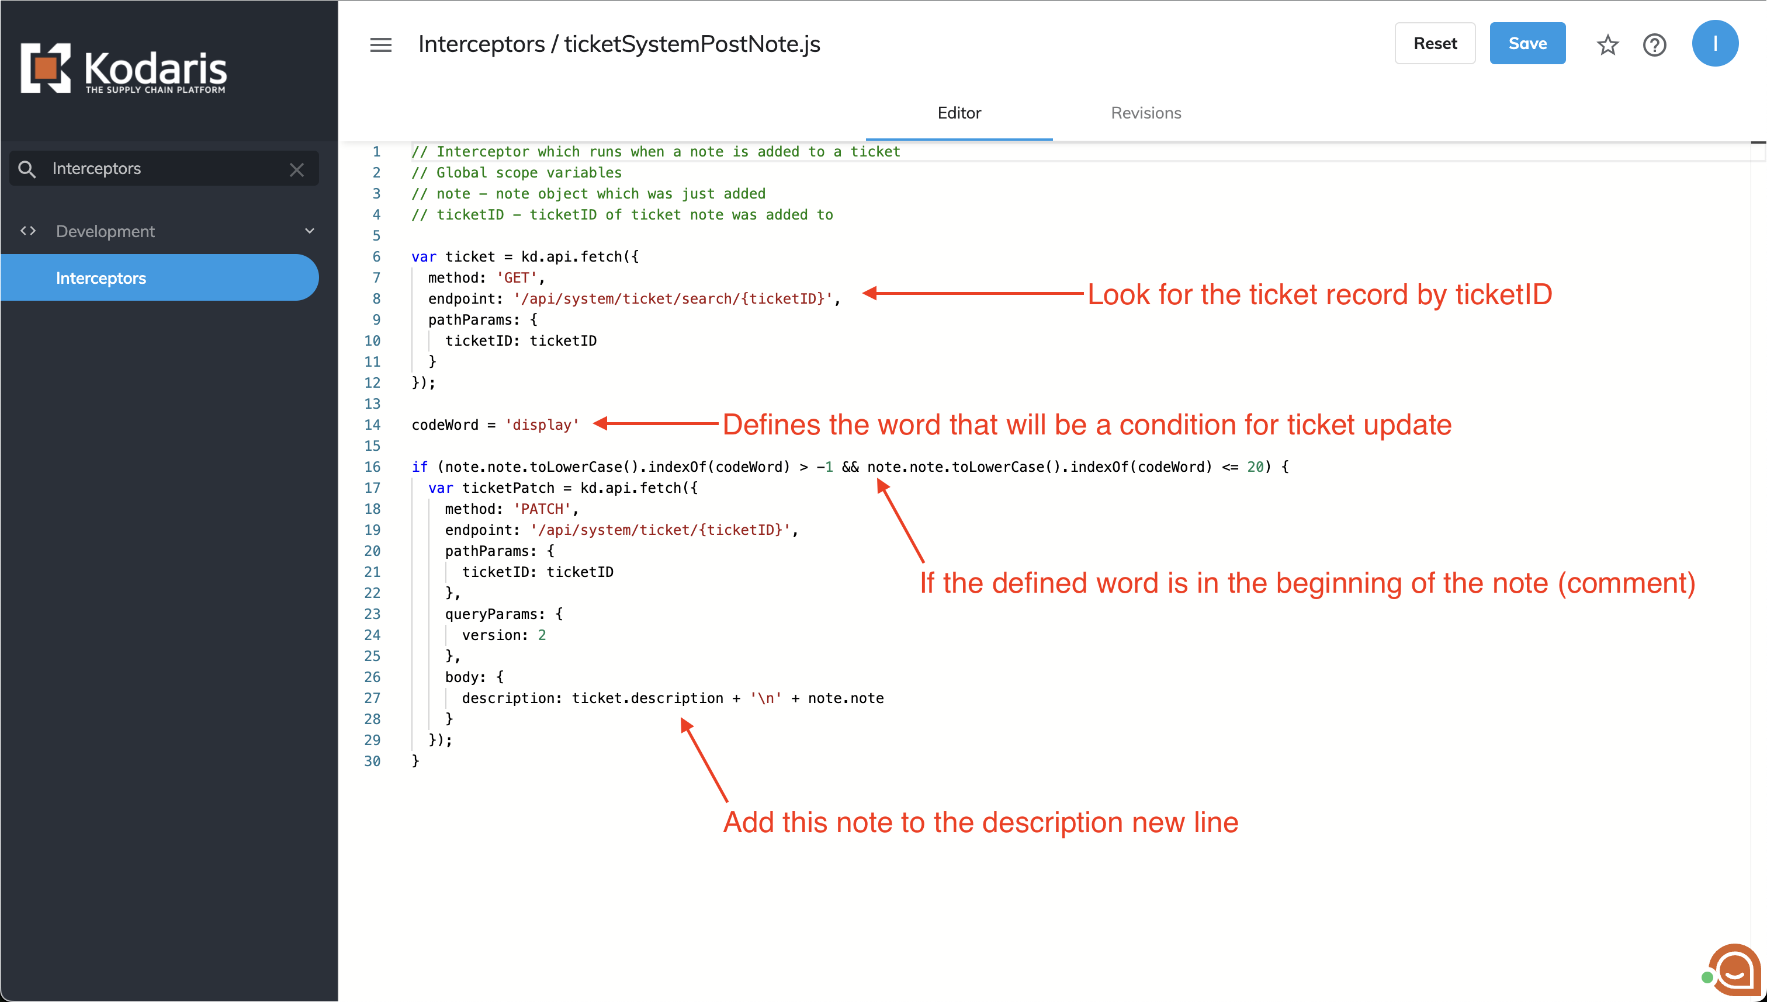Click line number 16 in gutter

pyautogui.click(x=372, y=467)
